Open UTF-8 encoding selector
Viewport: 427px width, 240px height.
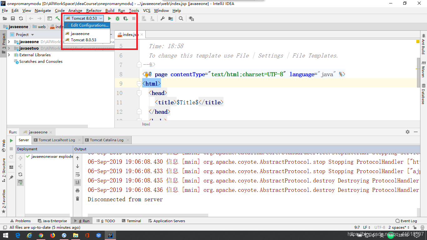[x=380, y=227]
